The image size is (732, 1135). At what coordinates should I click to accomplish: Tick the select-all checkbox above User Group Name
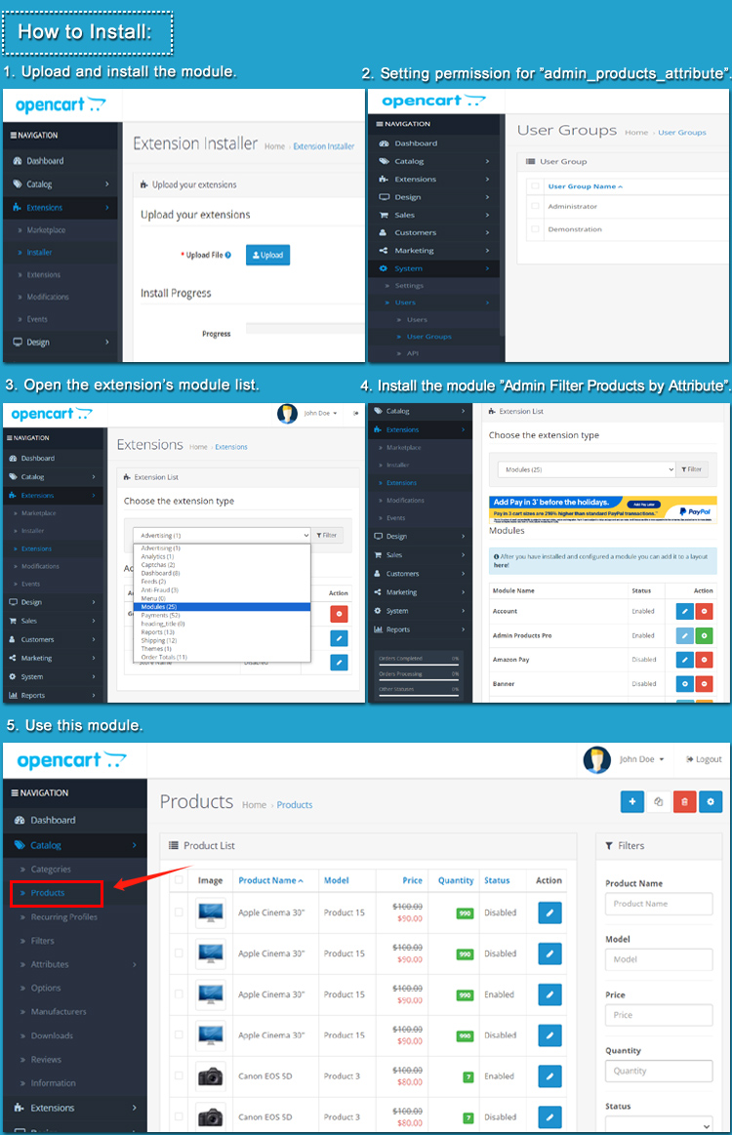tap(535, 186)
